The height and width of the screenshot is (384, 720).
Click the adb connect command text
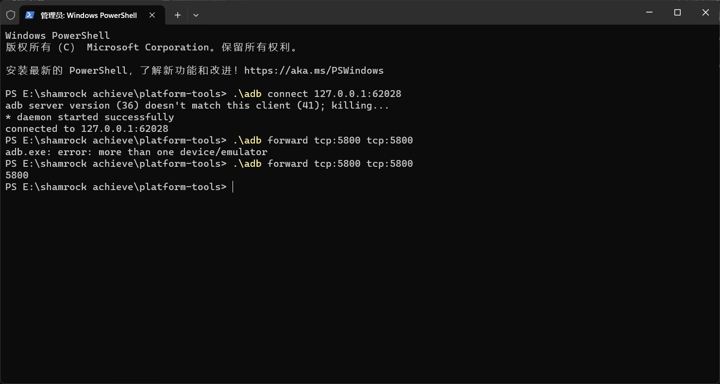pyautogui.click(x=317, y=94)
